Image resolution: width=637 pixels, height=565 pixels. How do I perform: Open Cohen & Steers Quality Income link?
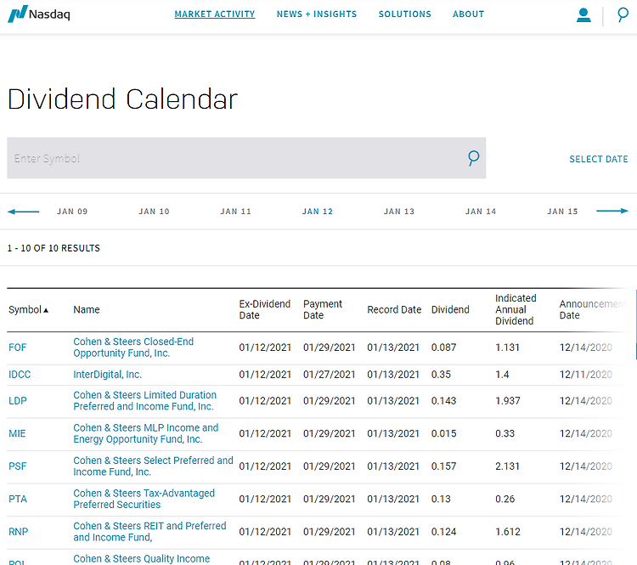pos(141,559)
